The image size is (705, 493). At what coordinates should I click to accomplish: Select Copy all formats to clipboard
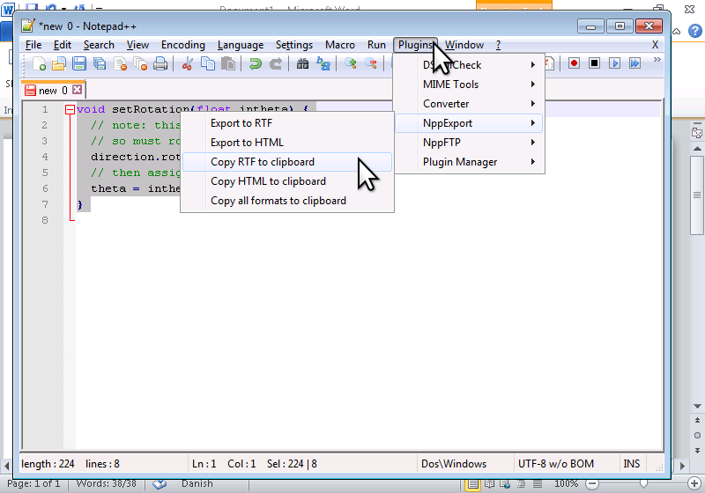[x=287, y=200]
